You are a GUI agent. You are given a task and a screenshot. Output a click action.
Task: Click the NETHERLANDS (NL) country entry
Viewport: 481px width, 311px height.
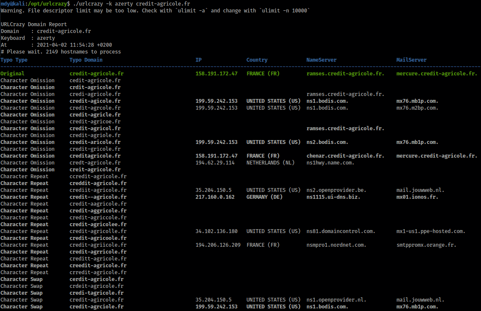(270, 163)
